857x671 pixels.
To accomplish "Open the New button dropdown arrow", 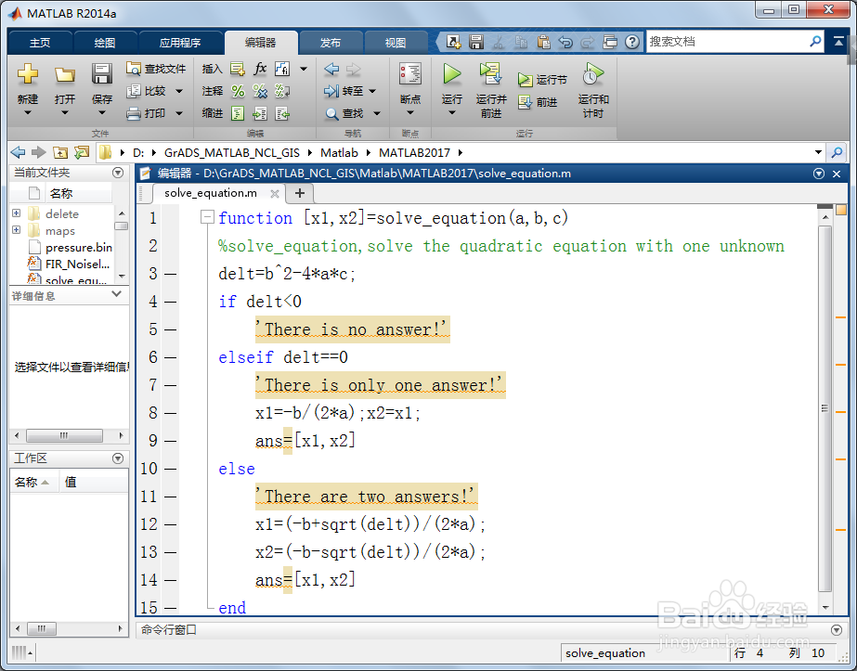I will (x=27, y=113).
